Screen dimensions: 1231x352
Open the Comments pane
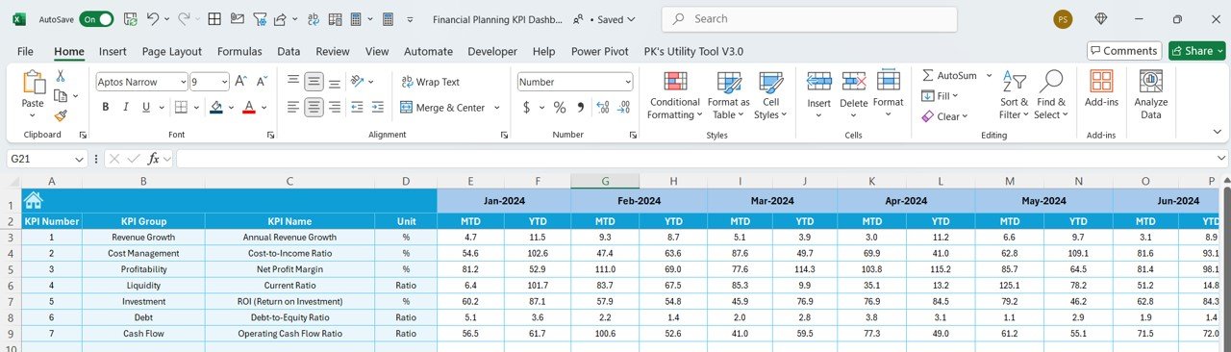point(1124,51)
